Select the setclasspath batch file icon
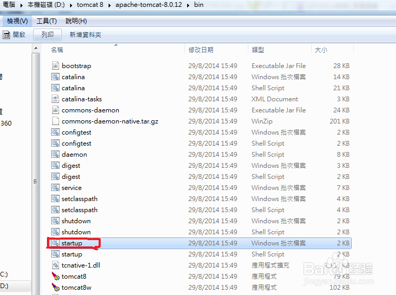The height and width of the screenshot is (295, 396). click(x=55, y=198)
